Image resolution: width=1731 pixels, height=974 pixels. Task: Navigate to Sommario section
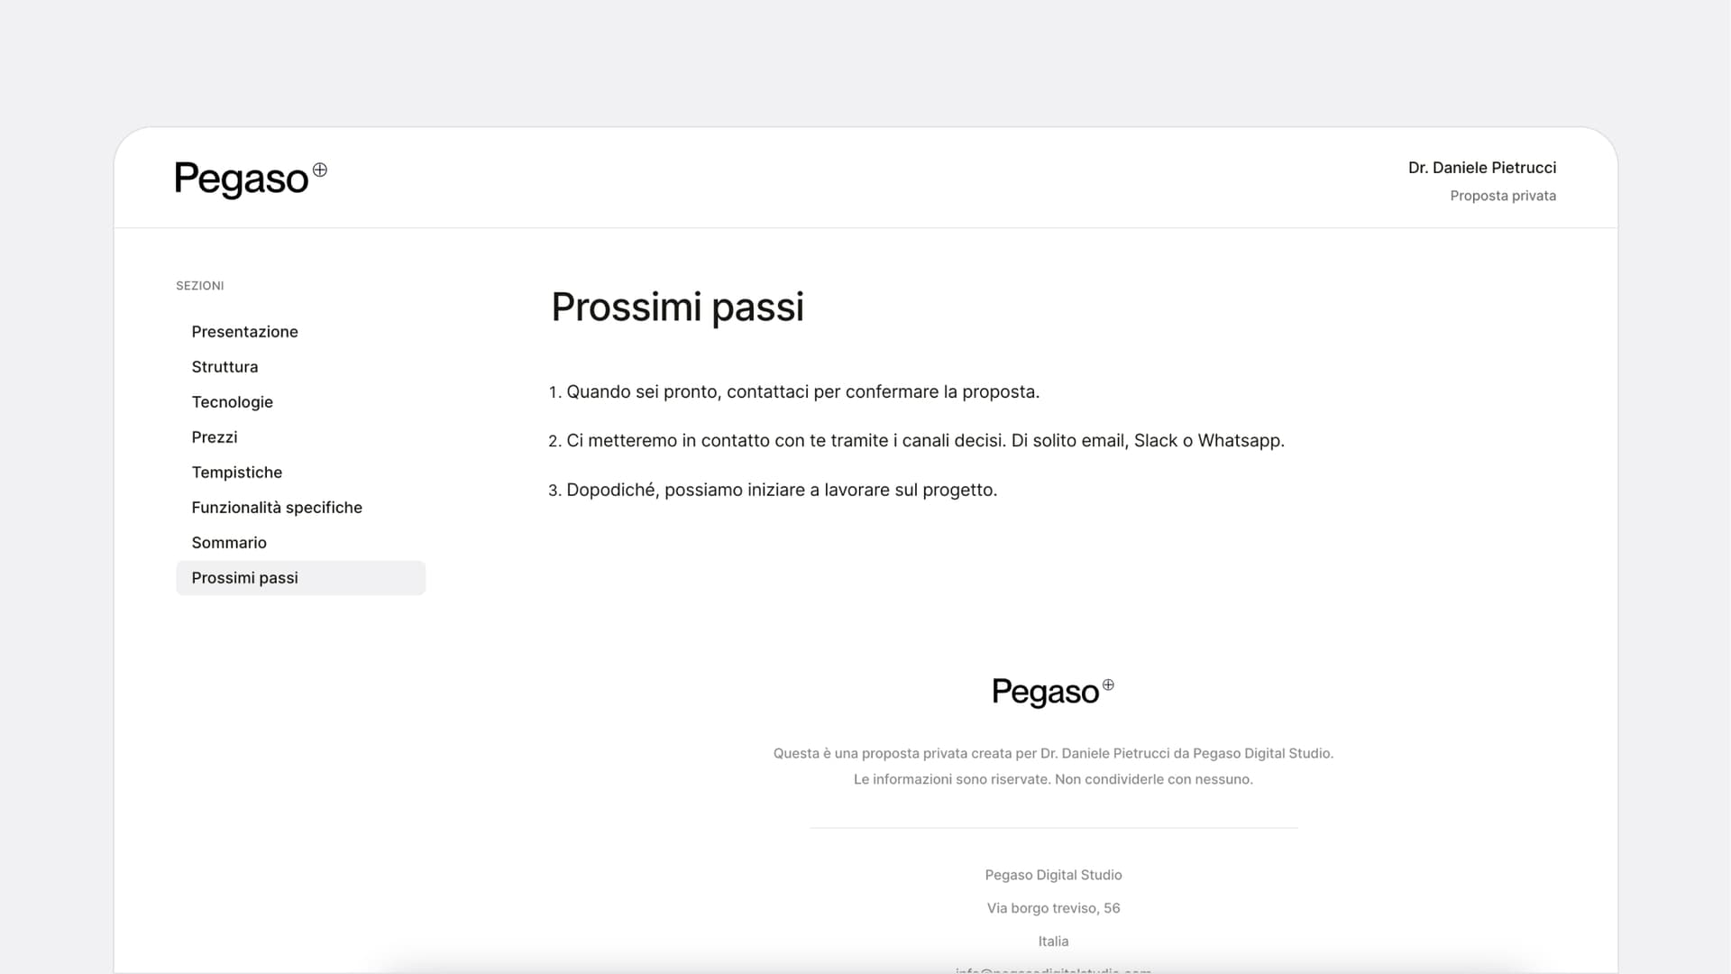click(x=228, y=542)
